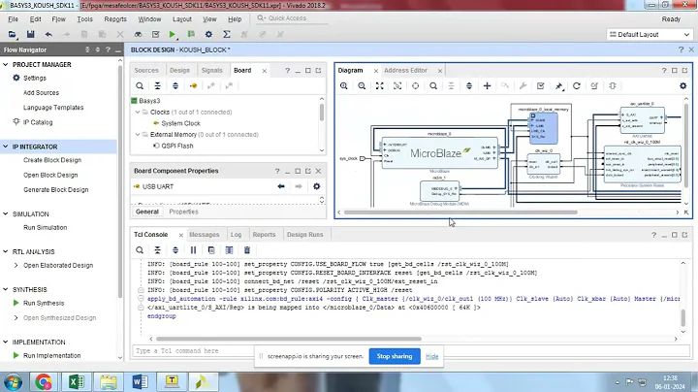Open Word from the Windows taskbar
The image size is (698, 392).
click(140, 381)
